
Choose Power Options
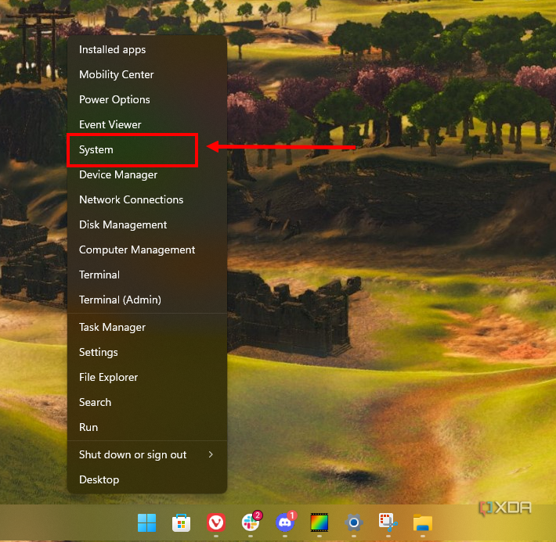pyautogui.click(x=147, y=99)
